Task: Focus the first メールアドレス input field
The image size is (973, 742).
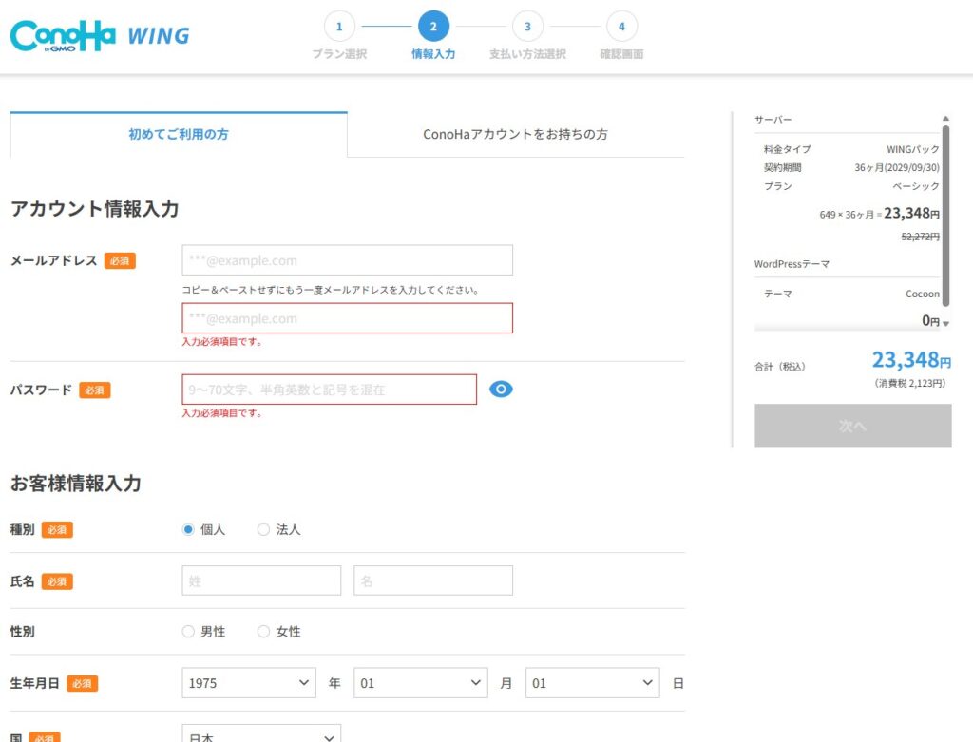Action: point(348,260)
